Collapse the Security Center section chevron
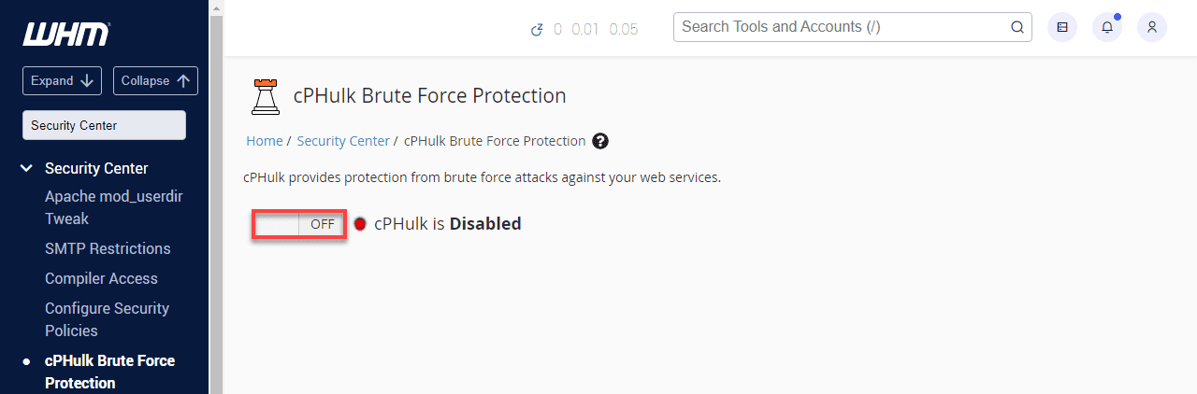Image resolution: width=1197 pixels, height=394 pixels. 27,169
